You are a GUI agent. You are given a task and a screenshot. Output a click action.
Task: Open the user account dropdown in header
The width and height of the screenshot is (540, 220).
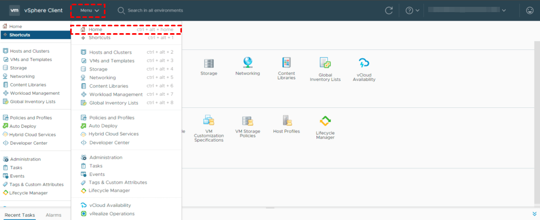tap(467, 11)
